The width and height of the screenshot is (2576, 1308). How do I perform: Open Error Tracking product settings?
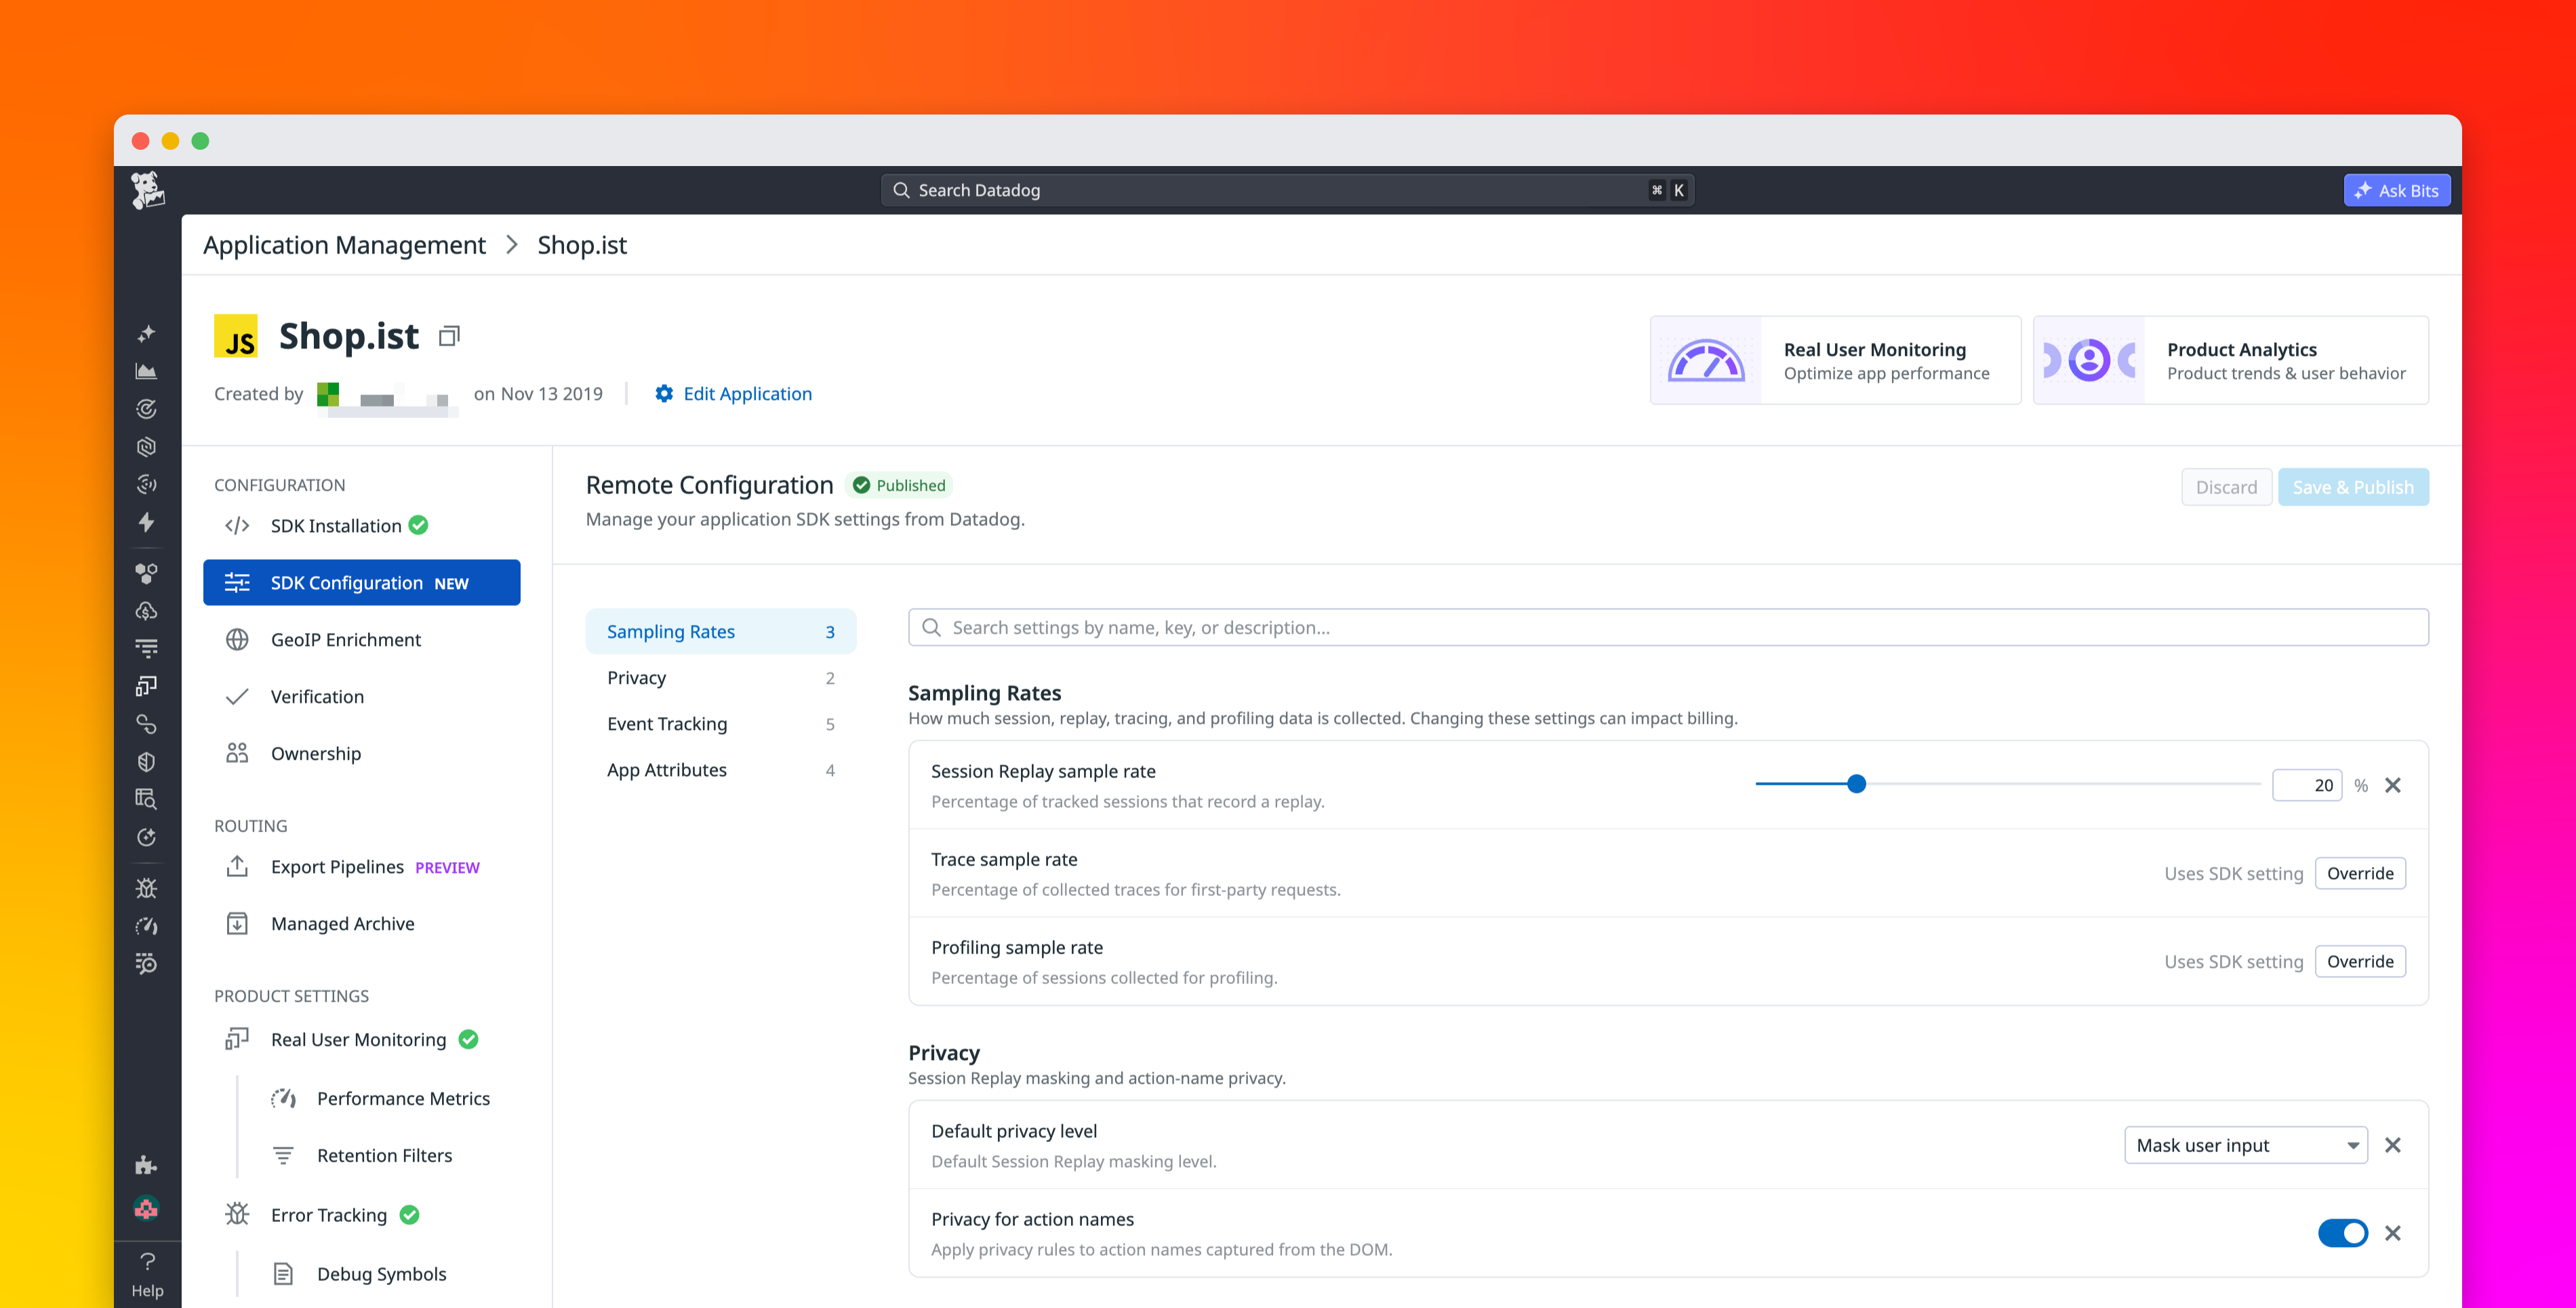coord(362,1215)
